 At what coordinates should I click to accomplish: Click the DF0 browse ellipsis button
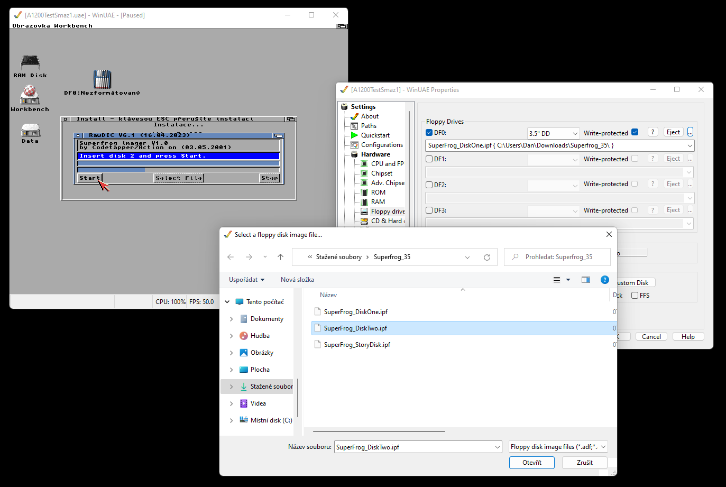point(690,132)
